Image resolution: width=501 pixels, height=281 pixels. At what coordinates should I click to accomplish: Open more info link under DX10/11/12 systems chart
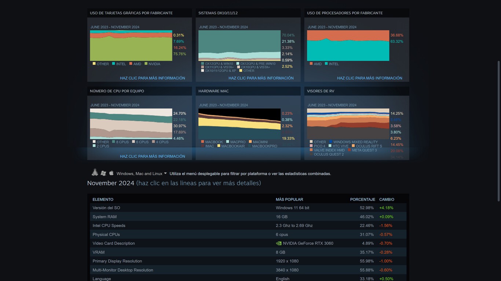point(261,78)
